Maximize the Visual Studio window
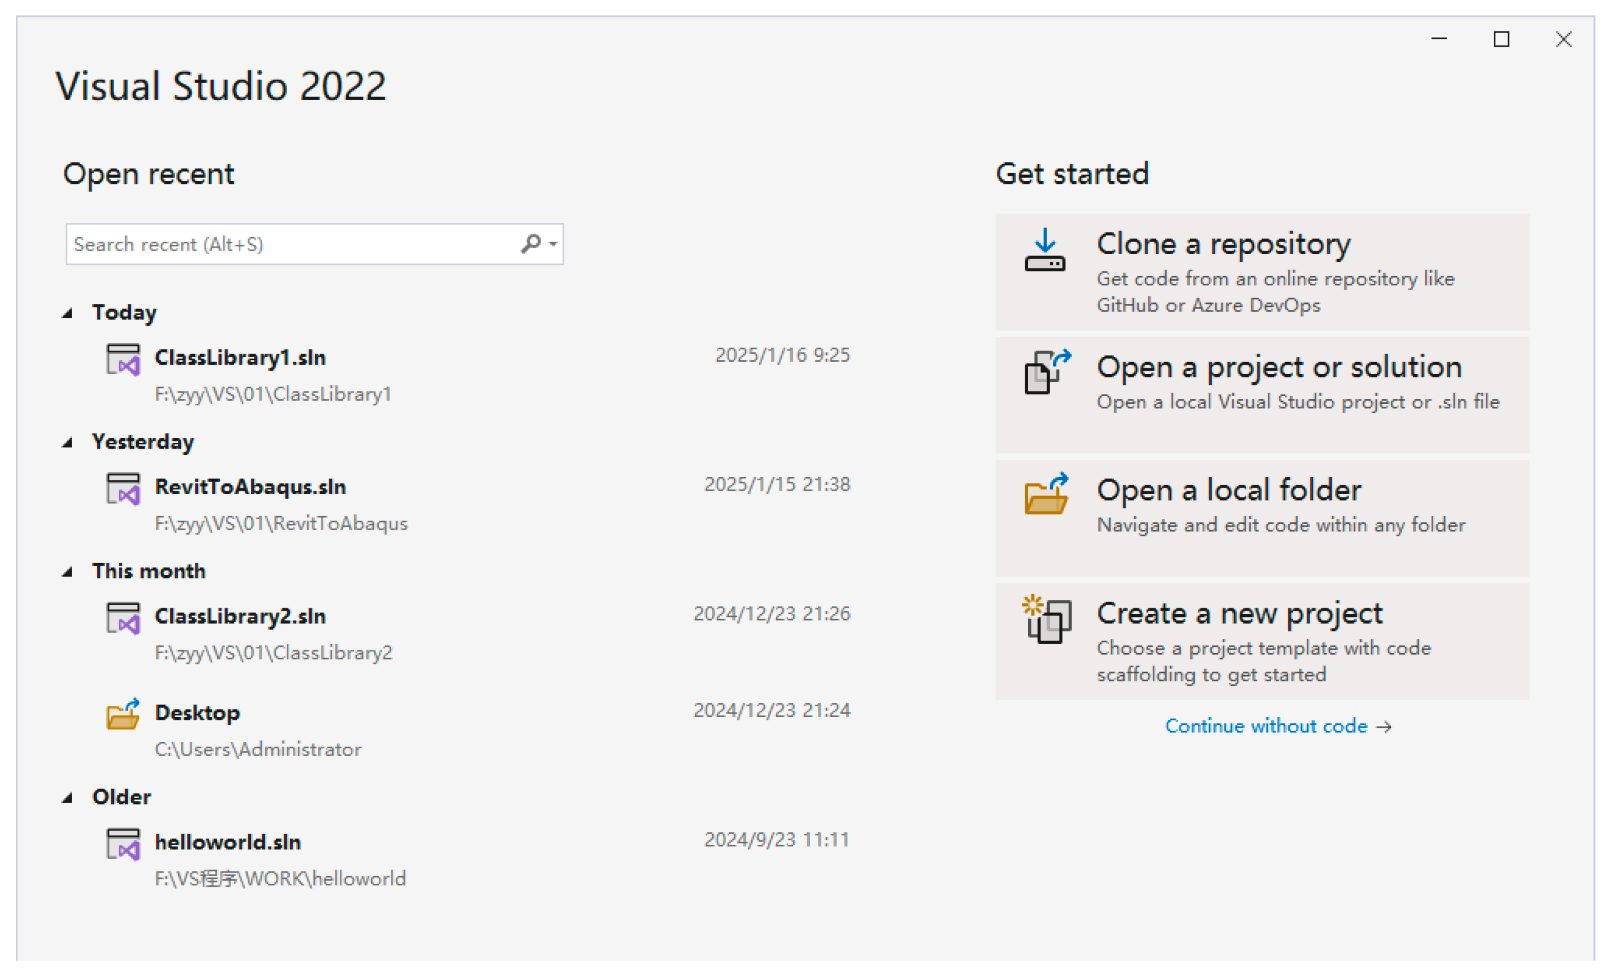The image size is (1612, 976). (x=1501, y=39)
